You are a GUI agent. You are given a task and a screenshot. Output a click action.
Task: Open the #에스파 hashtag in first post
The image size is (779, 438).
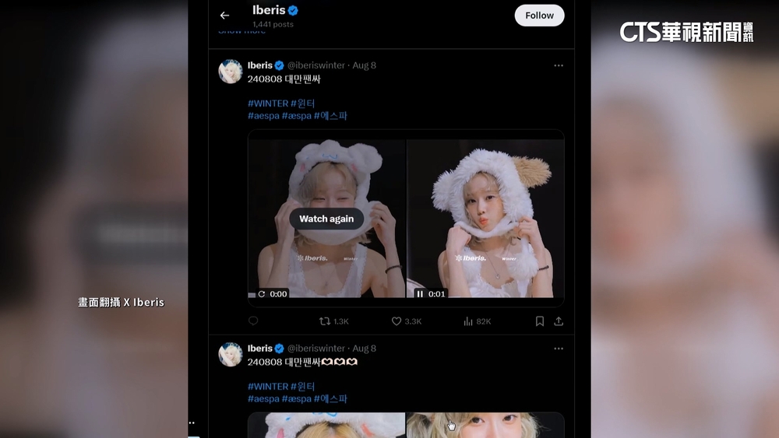pyautogui.click(x=330, y=116)
